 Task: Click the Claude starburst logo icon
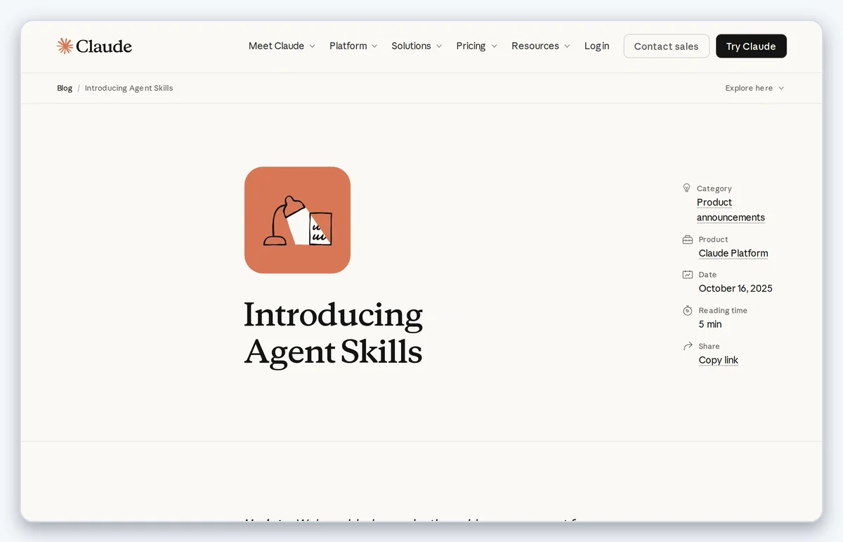[x=65, y=46]
